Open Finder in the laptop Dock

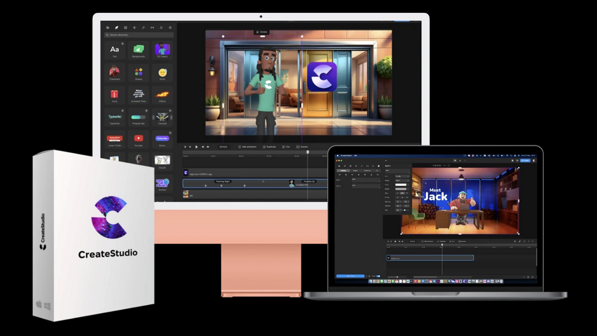click(x=371, y=281)
